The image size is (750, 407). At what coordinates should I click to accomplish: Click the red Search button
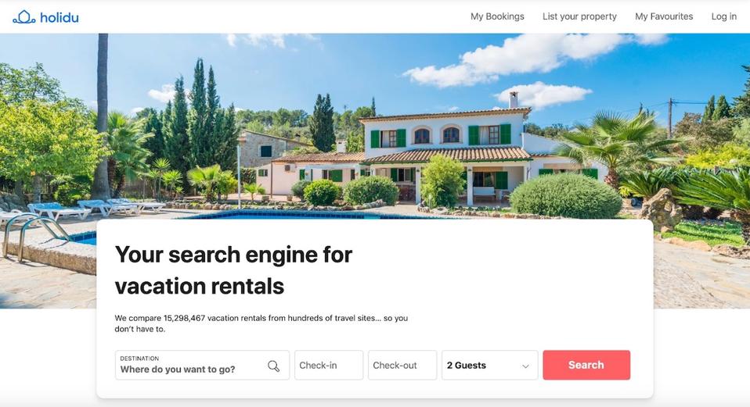pyautogui.click(x=586, y=365)
